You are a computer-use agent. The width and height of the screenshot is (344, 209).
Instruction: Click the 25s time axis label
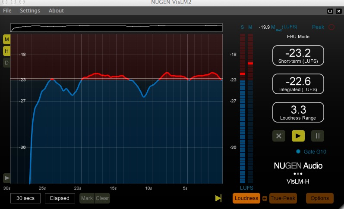pos(42,188)
